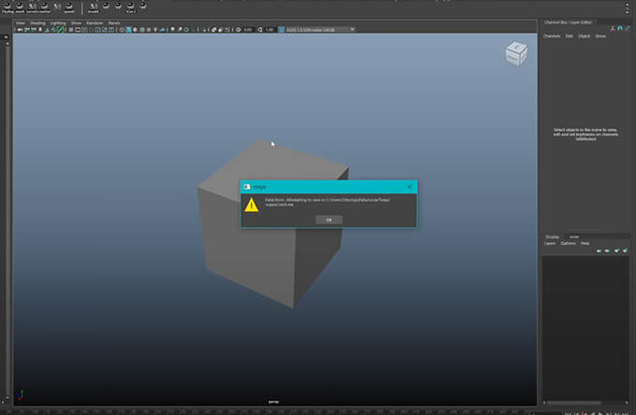Open the Layers menu in Layer Editor
The height and width of the screenshot is (415, 636).
pos(551,243)
